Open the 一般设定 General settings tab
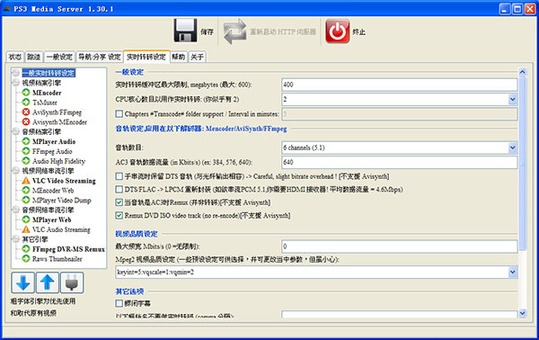 point(59,57)
